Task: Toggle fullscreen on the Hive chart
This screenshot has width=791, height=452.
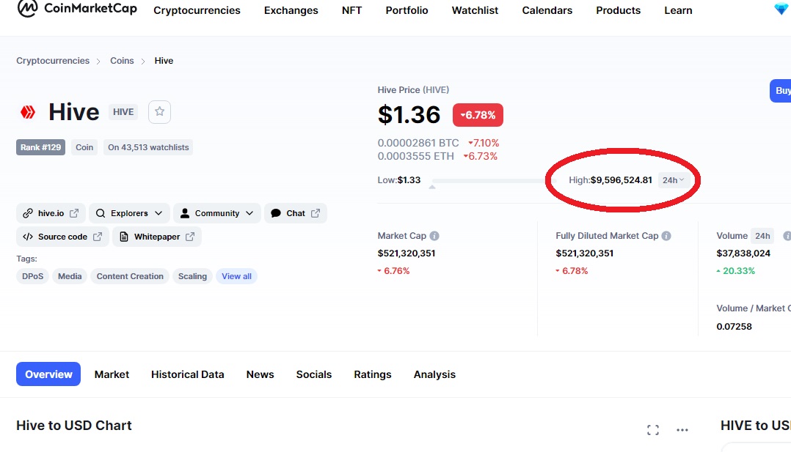Action: click(x=653, y=430)
